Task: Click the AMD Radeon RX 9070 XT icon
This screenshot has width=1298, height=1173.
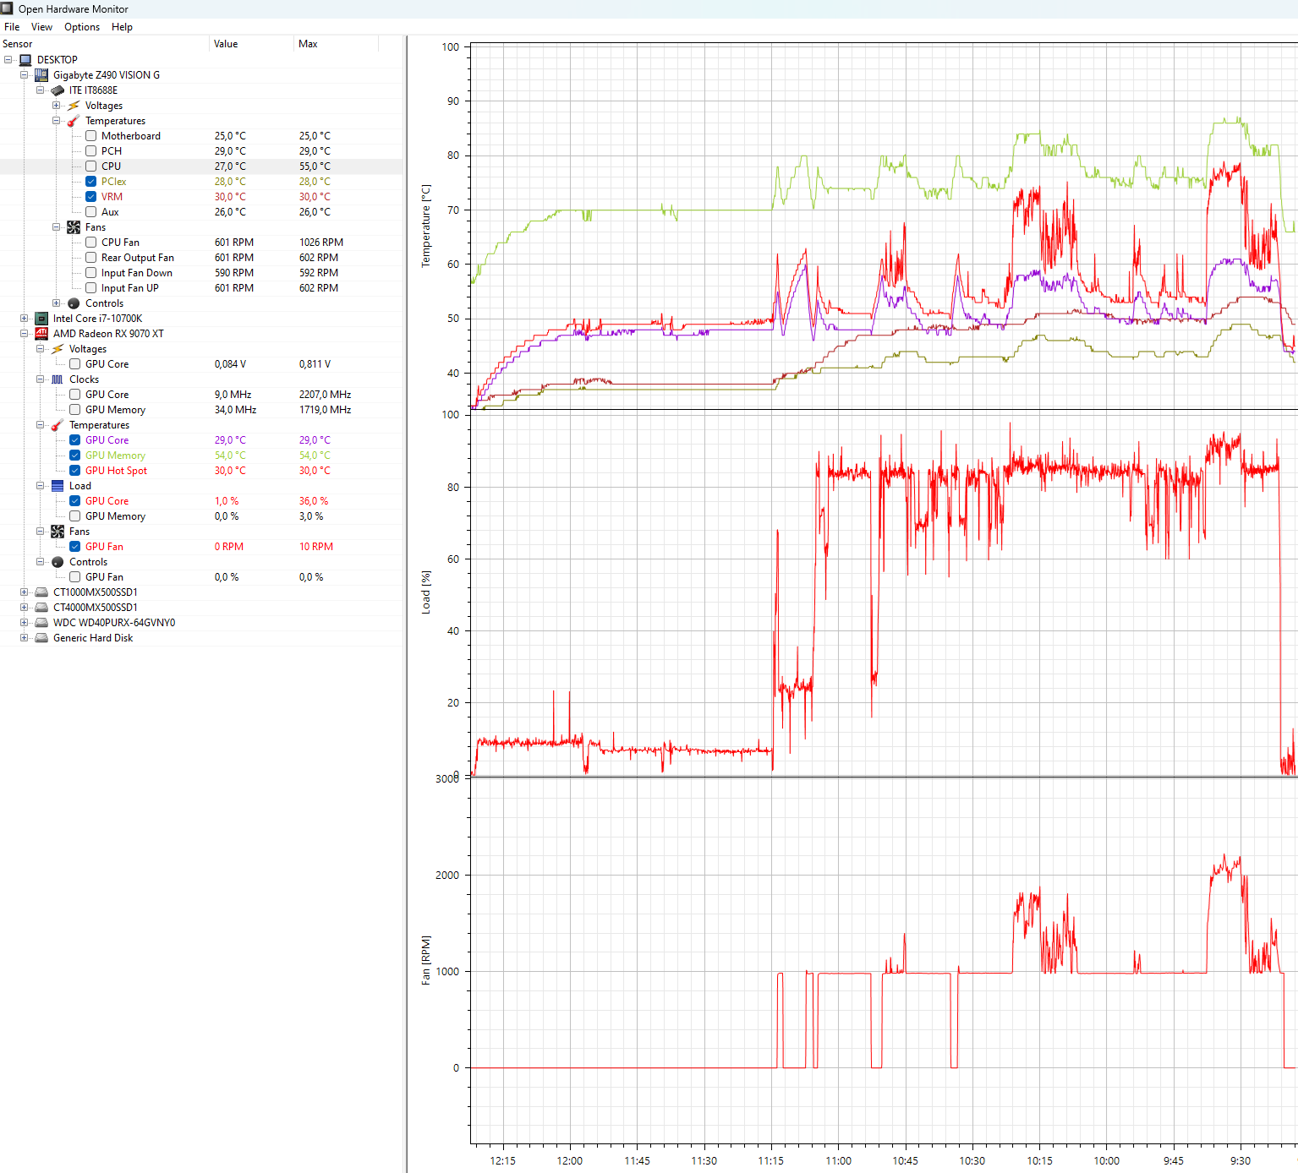Action: (41, 334)
